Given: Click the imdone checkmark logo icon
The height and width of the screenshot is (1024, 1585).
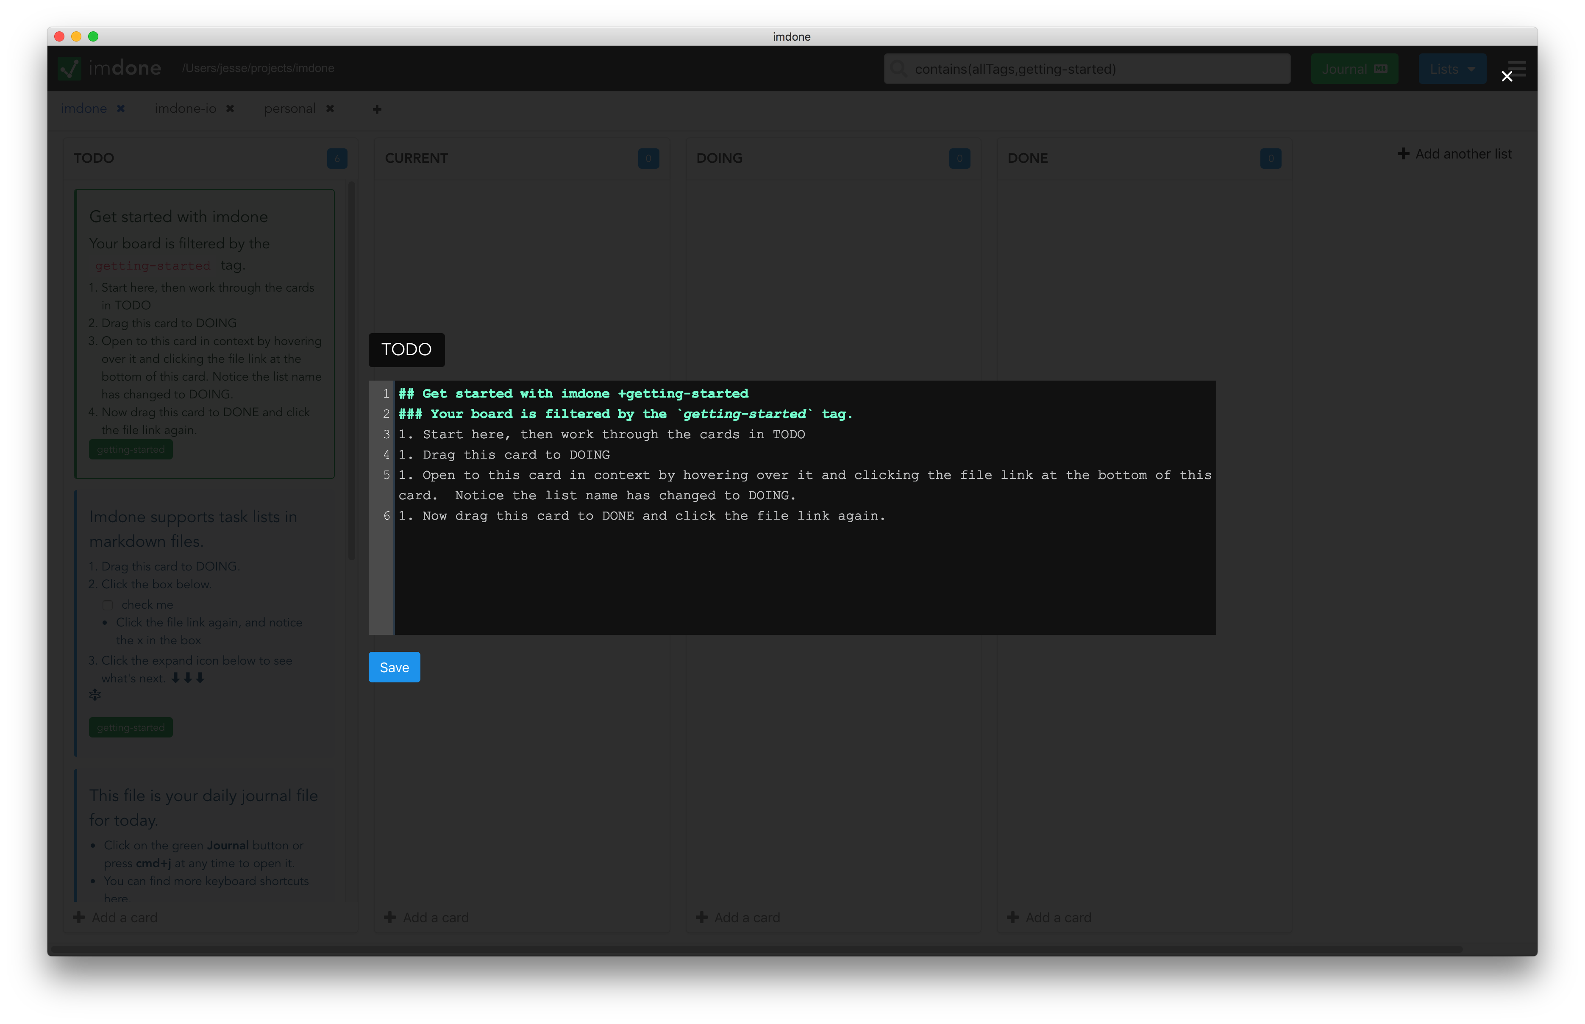Looking at the screenshot, I should (x=69, y=69).
